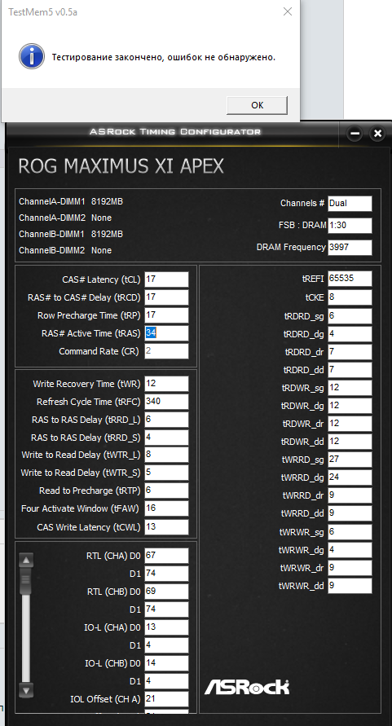Click the tWRRD_dr field
Viewport: 392px width, 726px height.
coord(350,495)
